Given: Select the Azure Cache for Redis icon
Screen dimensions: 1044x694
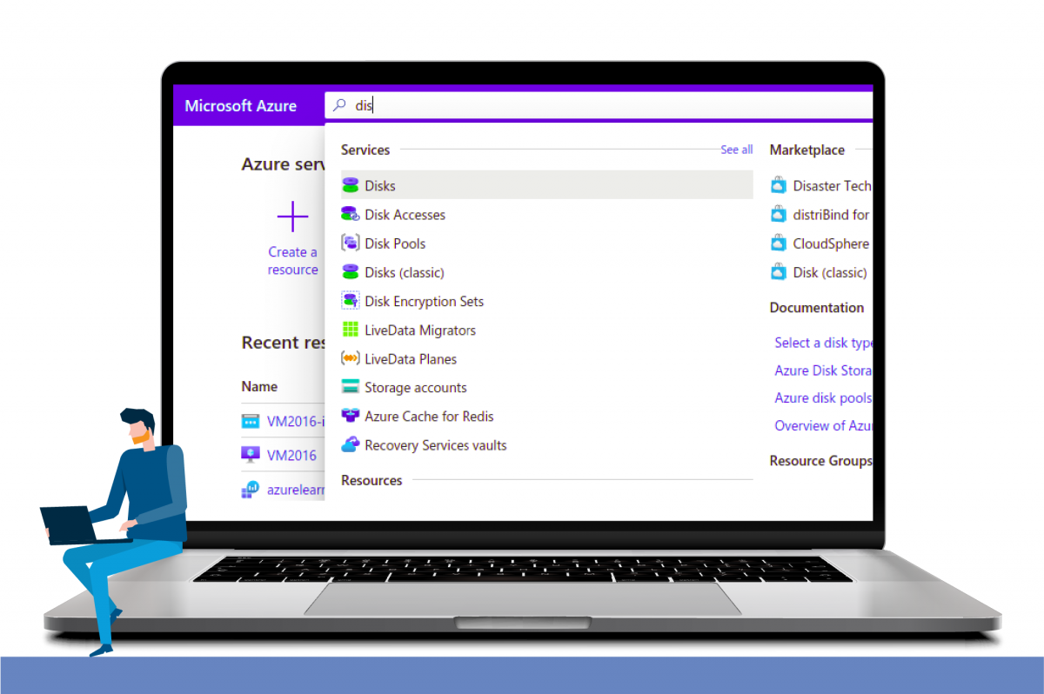Looking at the screenshot, I should [x=351, y=416].
